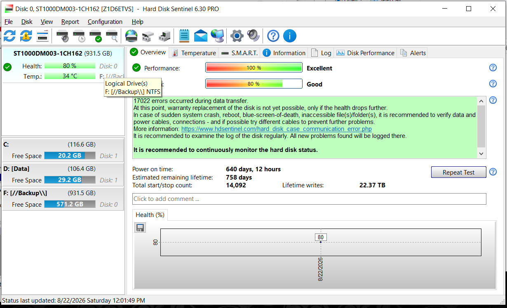Click the 100 % performance bar
This screenshot has width=507, height=308.
tap(254, 68)
